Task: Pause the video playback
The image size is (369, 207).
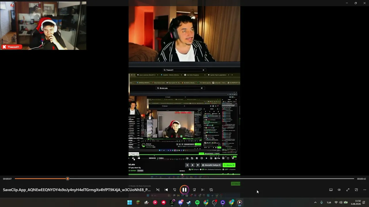Action: pos(184,190)
